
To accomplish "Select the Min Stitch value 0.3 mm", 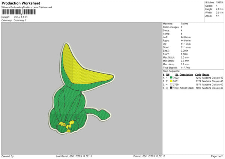I will click(x=185, y=61).
